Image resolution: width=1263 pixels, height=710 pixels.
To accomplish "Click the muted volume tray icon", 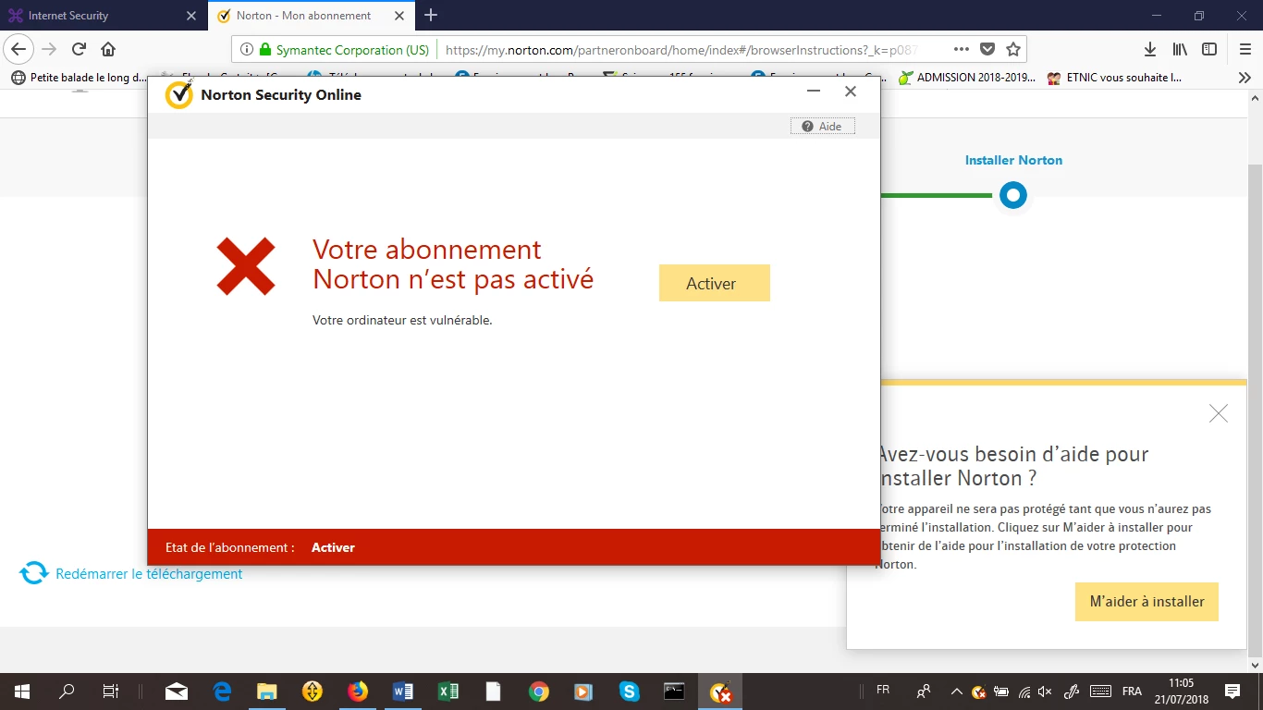I will (1046, 692).
